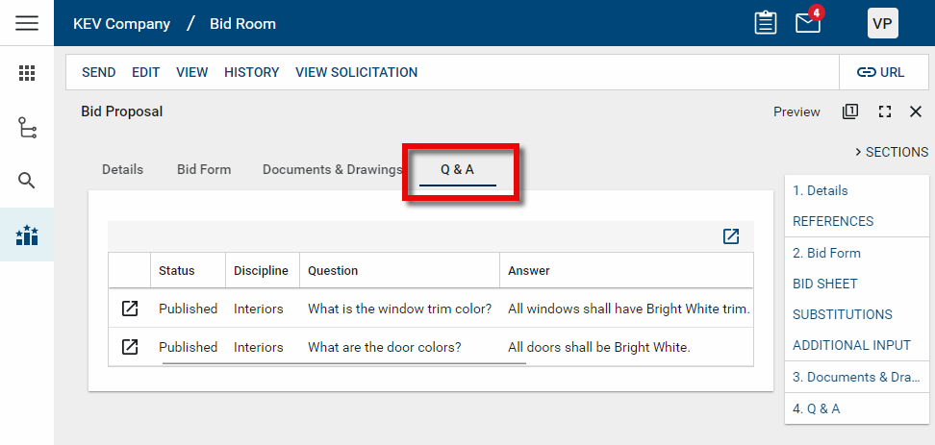Open the door colors question record

129,347
